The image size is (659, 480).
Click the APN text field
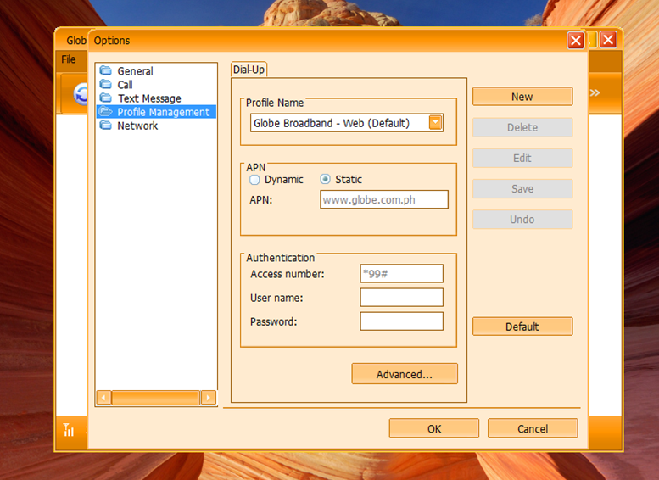[x=384, y=199]
